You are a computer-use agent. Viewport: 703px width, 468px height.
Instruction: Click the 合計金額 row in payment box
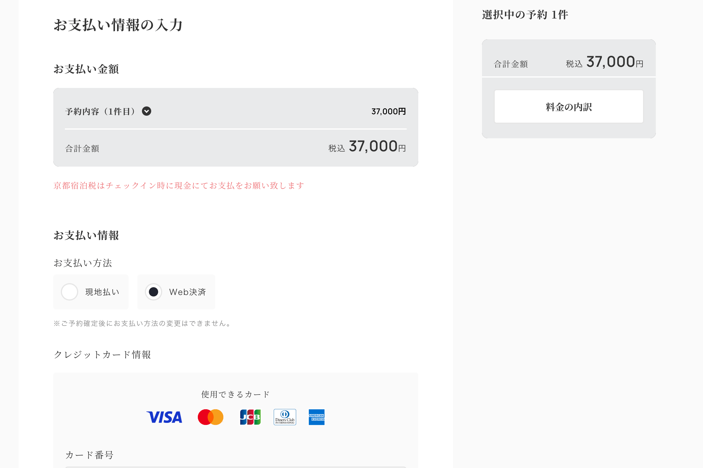pos(82,148)
